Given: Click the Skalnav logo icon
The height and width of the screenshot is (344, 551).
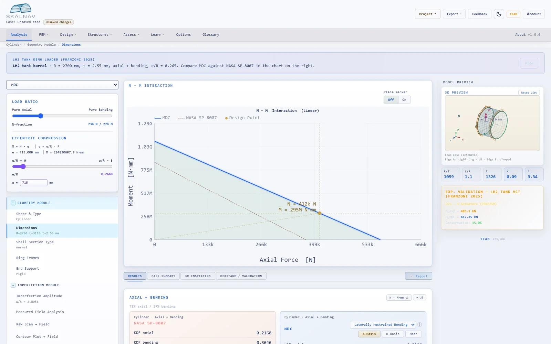Looking at the screenshot, I should point(21,11).
